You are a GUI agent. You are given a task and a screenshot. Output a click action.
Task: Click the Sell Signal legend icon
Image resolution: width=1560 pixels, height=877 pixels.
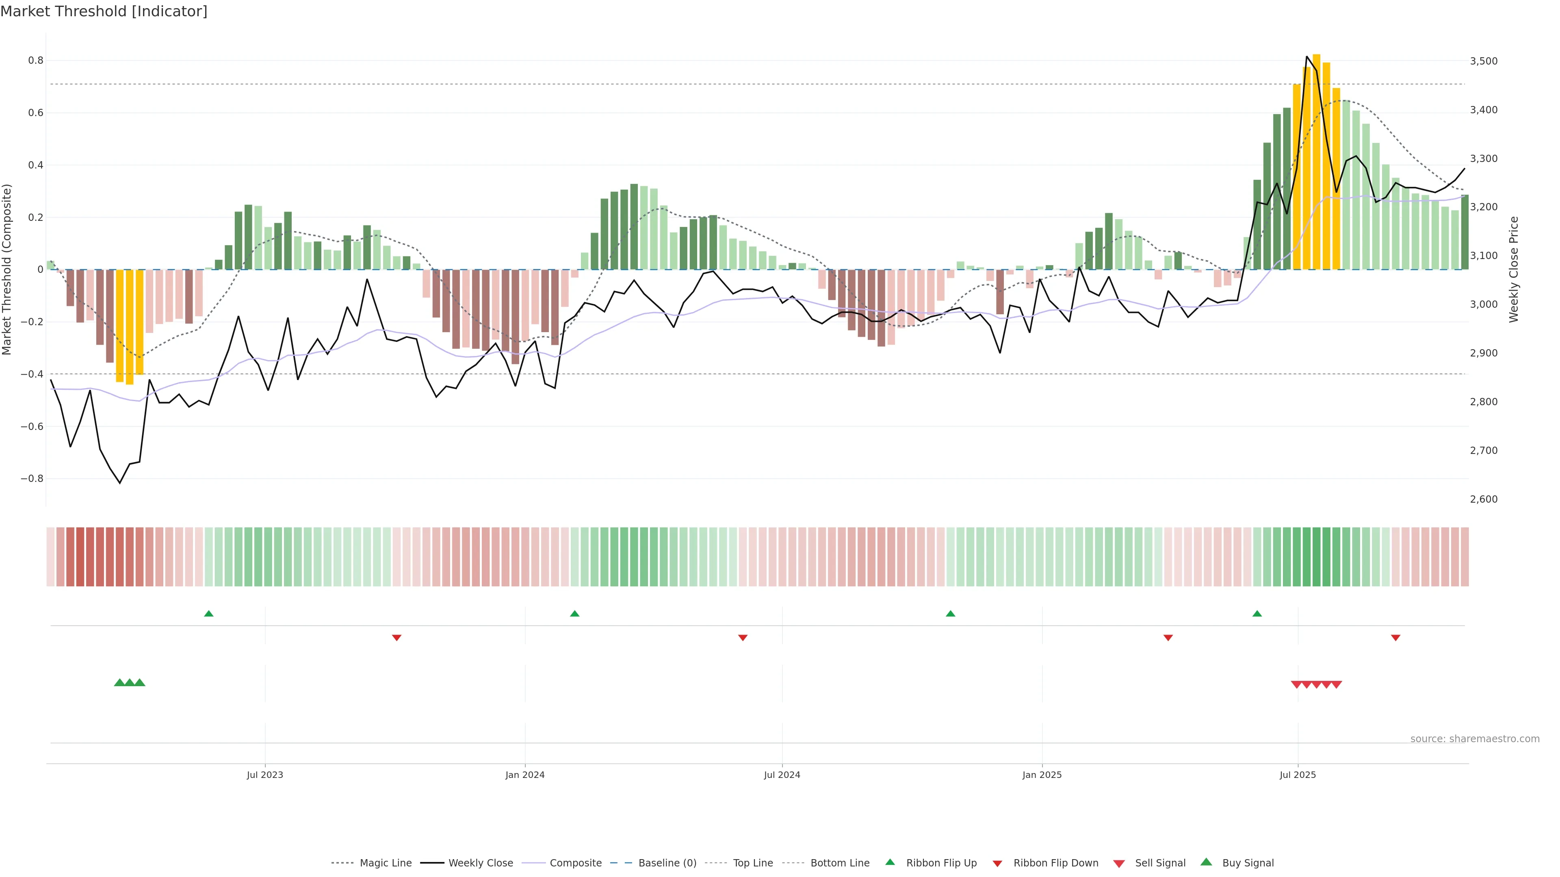(1119, 864)
